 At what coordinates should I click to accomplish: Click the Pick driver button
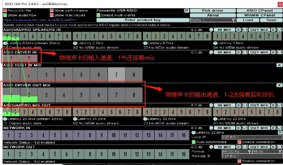pyautogui.click(x=213, y=10)
